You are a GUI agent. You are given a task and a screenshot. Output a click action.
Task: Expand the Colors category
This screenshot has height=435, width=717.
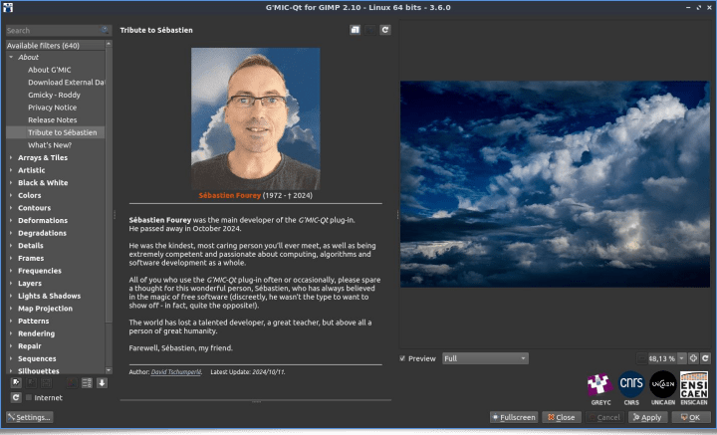tap(11, 195)
